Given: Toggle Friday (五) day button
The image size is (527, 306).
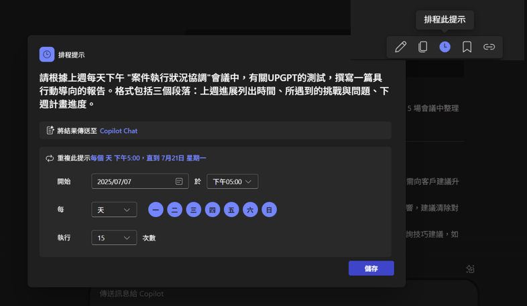Looking at the screenshot, I should coord(231,210).
